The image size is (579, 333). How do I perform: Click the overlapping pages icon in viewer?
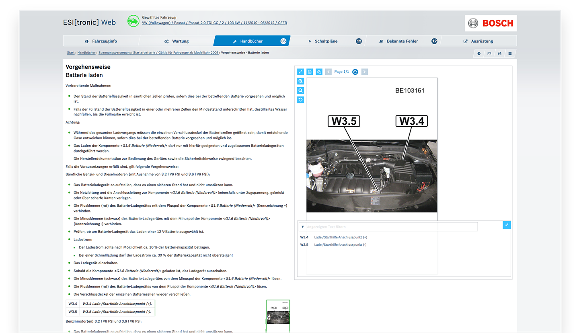click(x=319, y=72)
